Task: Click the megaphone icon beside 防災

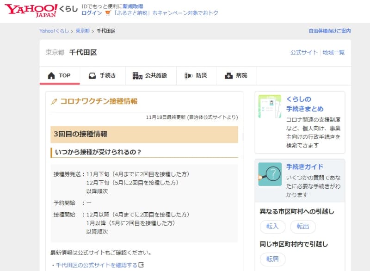Action: 188,76
